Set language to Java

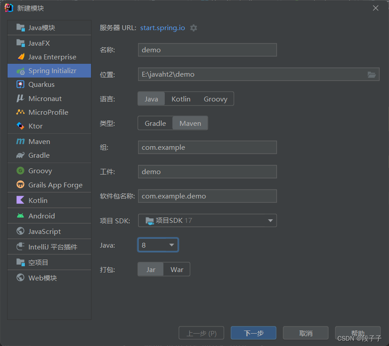click(x=151, y=99)
